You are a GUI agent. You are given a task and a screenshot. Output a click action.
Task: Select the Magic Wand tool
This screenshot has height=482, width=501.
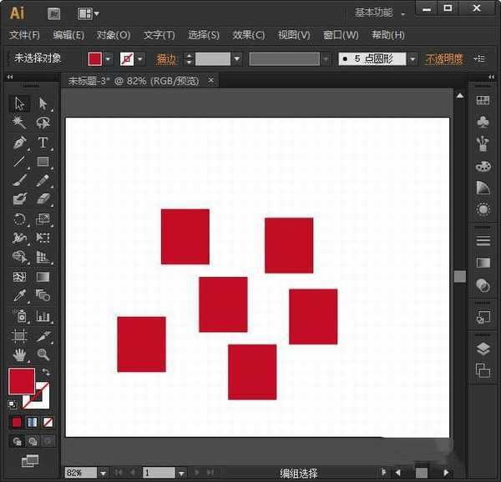19,123
